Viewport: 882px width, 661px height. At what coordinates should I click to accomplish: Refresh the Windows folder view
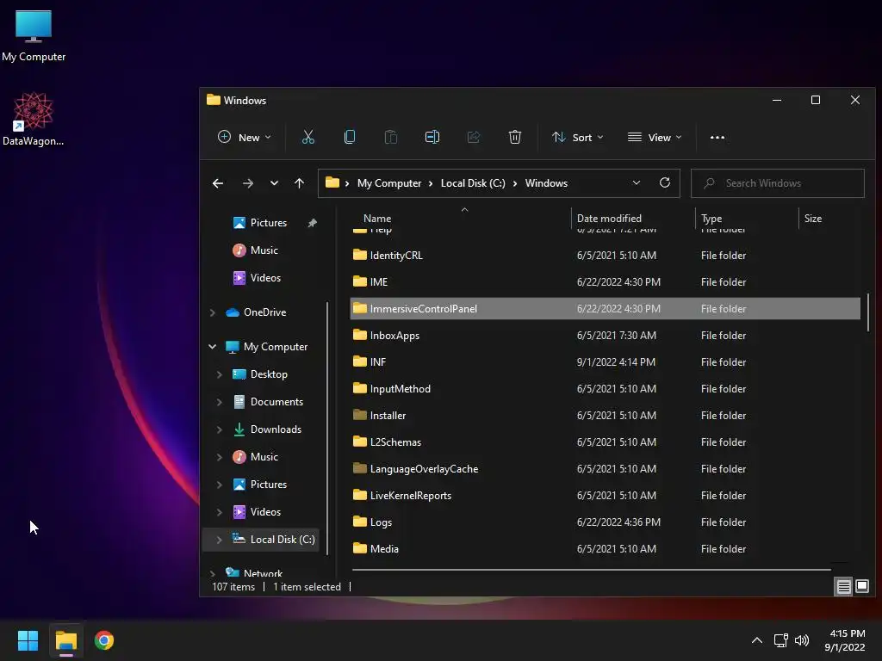[x=665, y=182]
